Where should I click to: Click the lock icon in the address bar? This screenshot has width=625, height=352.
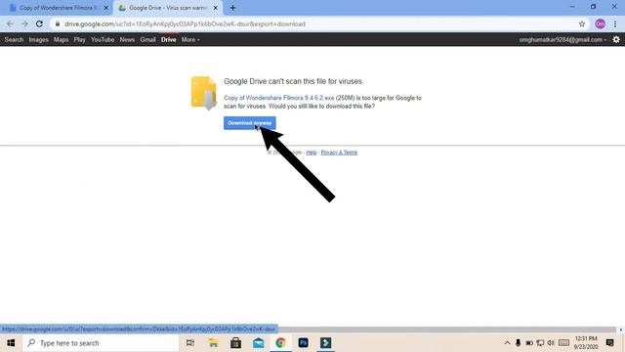pos(58,23)
